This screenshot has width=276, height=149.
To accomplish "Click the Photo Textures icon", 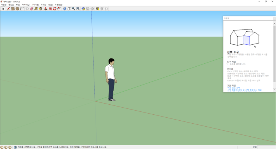I will 92,9.
